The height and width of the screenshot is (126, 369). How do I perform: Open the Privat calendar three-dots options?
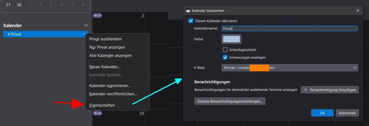84,34
